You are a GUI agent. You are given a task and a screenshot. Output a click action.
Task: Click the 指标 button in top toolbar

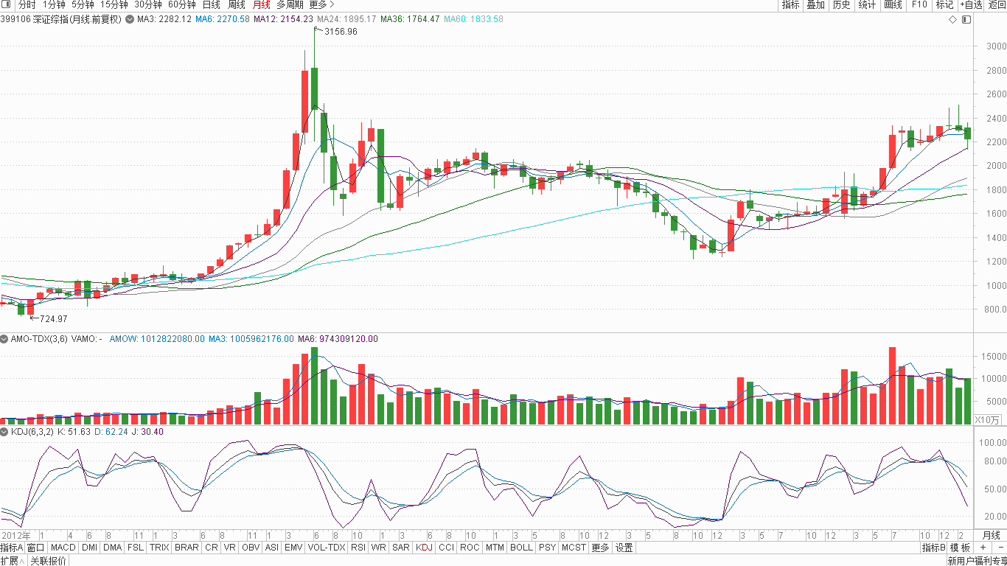click(x=790, y=4)
